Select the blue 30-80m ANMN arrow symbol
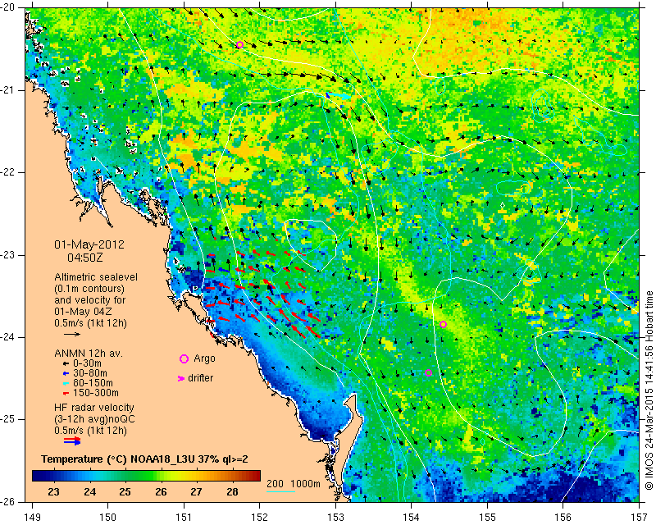Viewport: 656px width, 525px height. point(66,373)
